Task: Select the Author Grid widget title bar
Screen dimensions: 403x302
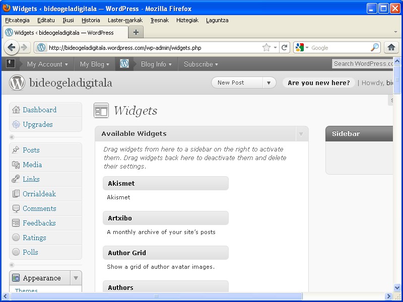Action: pos(166,253)
